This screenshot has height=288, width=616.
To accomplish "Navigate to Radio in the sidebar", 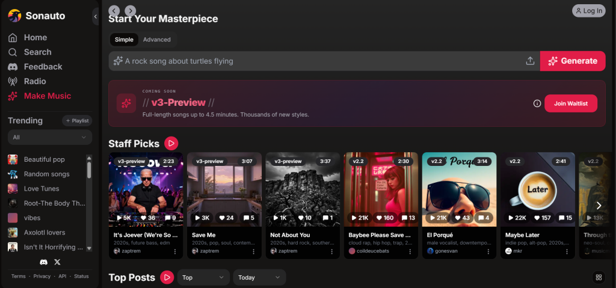I will (35, 81).
